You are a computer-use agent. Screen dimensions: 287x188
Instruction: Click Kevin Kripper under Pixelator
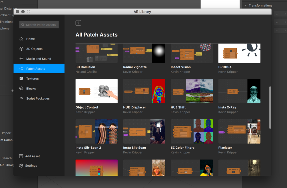coord(228,152)
